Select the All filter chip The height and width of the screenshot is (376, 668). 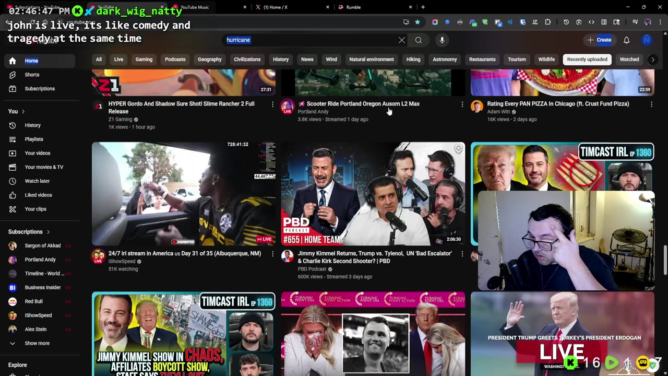tap(99, 60)
